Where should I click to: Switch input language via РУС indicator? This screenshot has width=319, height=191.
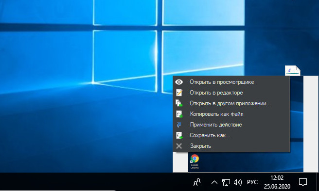point(252,182)
